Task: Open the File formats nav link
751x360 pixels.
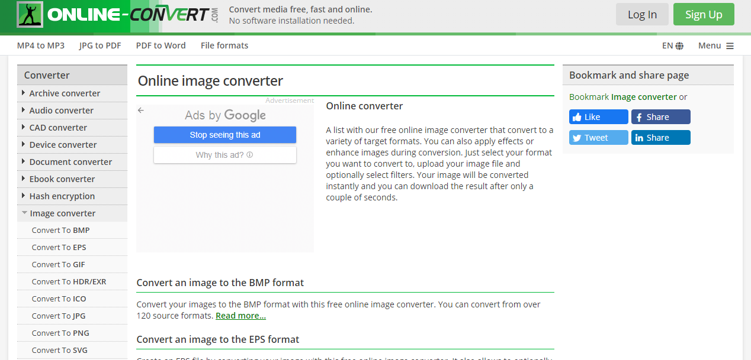Action: 224,46
